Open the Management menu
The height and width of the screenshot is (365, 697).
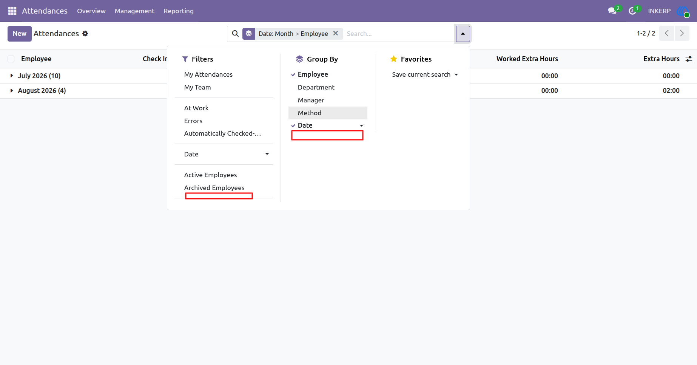pos(134,11)
